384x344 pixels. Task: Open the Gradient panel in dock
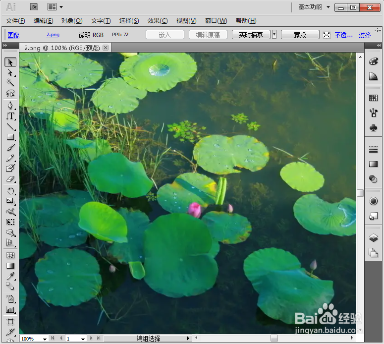tap(373, 164)
